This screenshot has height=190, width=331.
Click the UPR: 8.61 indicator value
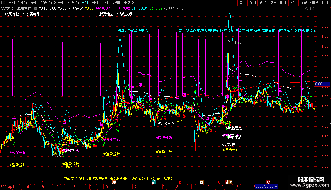point(139,9)
